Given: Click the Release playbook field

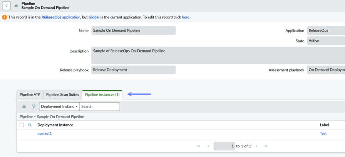Looking at the screenshot, I should pos(133,70).
